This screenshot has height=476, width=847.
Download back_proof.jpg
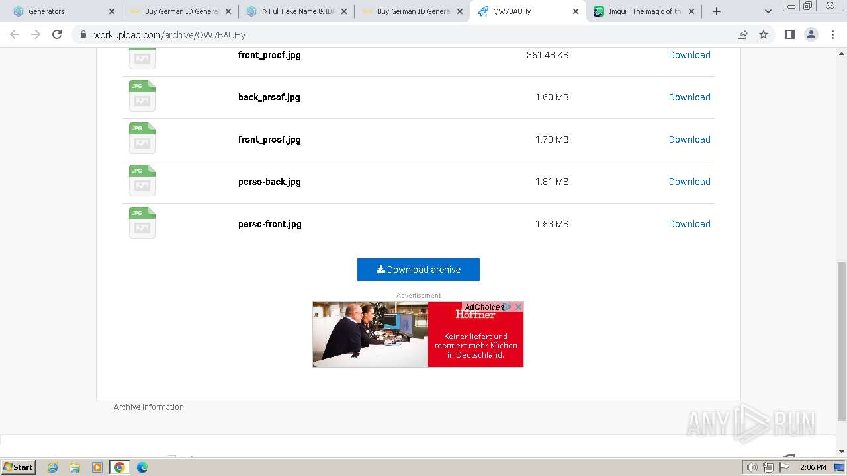tap(690, 97)
